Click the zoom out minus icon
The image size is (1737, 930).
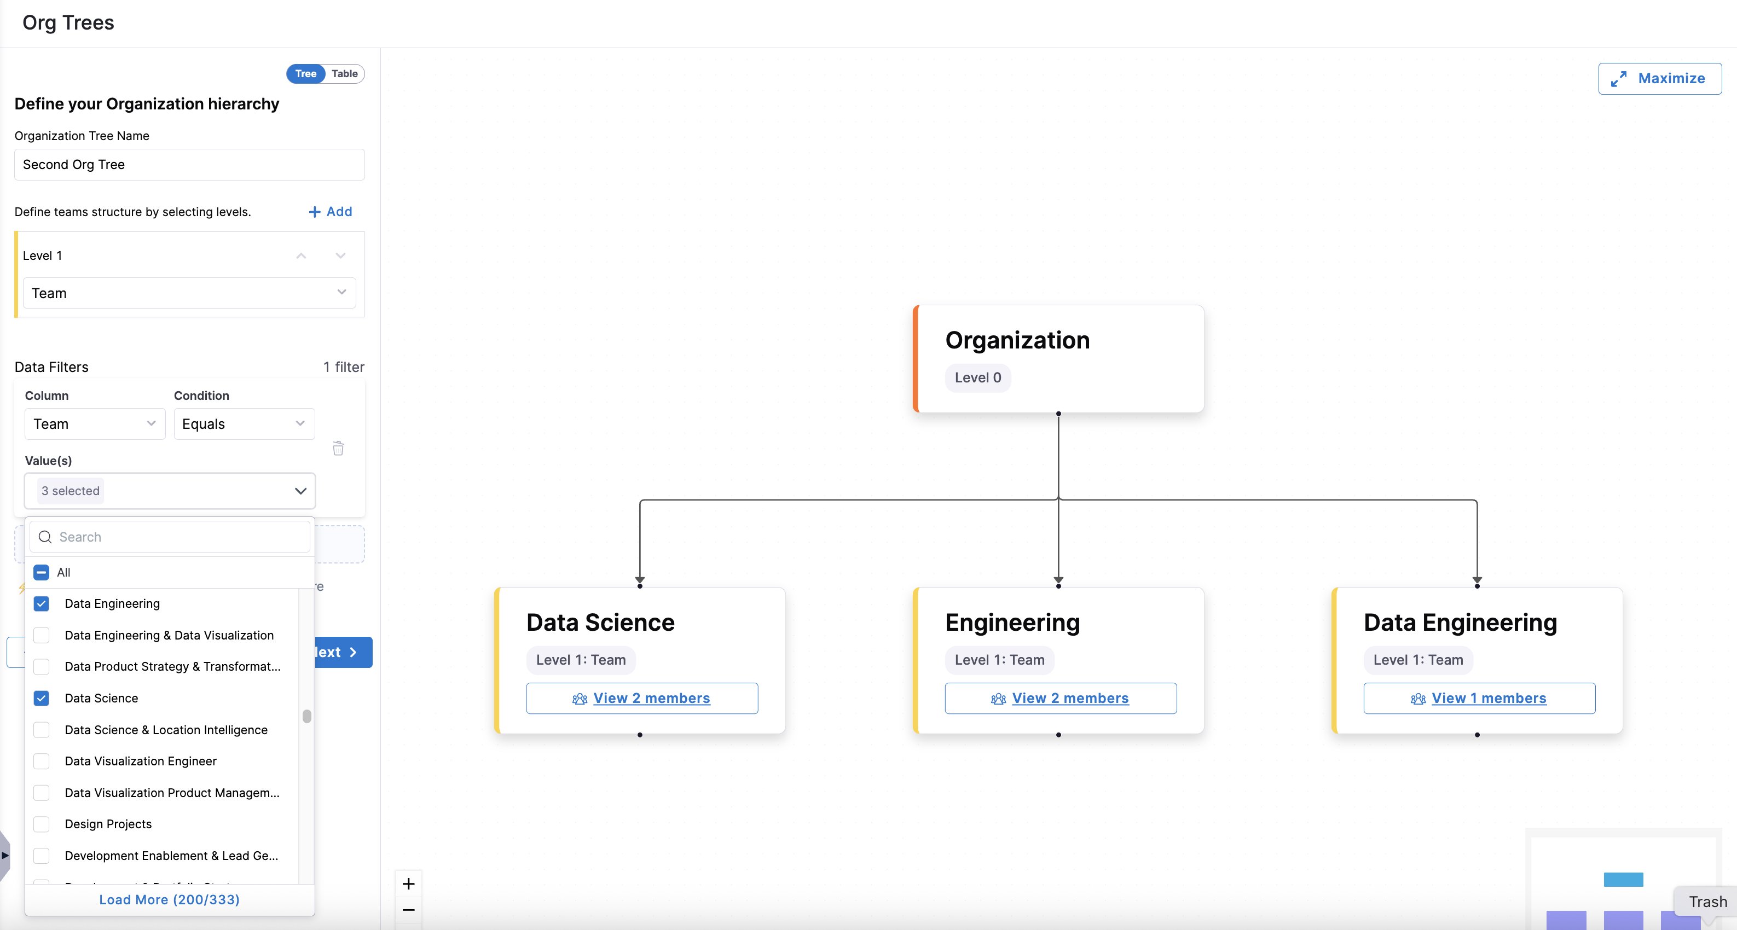(x=409, y=910)
